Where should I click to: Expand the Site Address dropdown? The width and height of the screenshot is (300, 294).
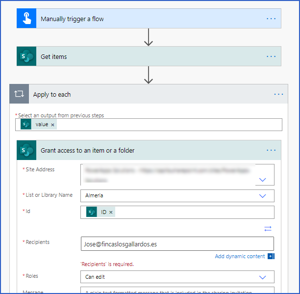pyautogui.click(x=262, y=180)
